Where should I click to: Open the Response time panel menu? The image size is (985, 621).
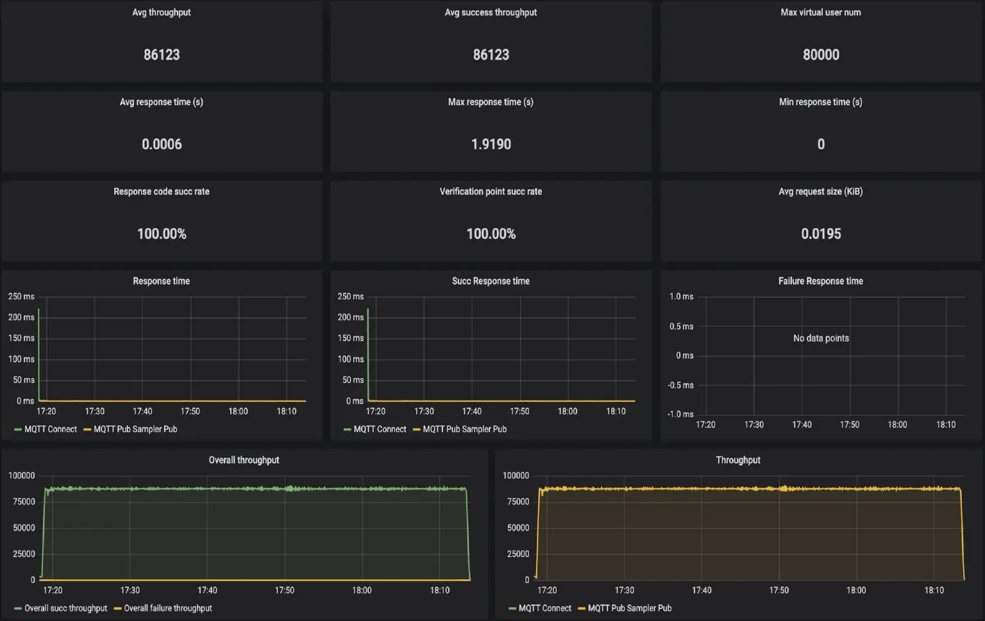tap(162, 281)
